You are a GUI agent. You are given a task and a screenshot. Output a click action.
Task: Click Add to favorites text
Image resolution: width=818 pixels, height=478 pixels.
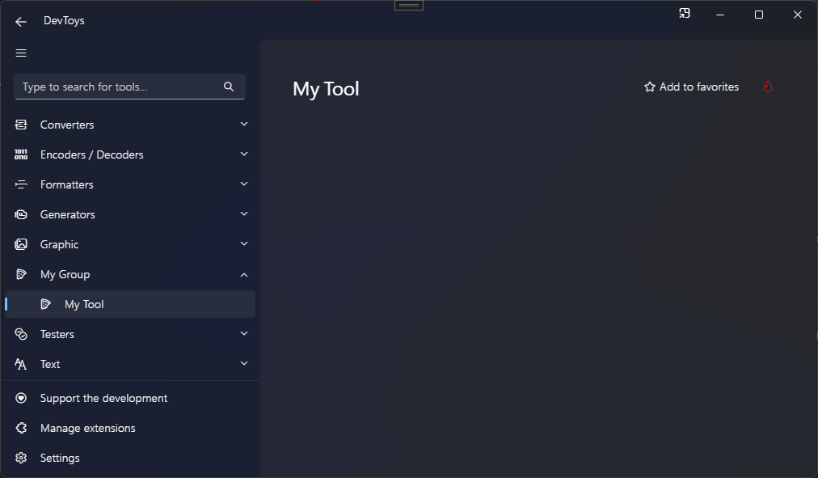click(699, 87)
